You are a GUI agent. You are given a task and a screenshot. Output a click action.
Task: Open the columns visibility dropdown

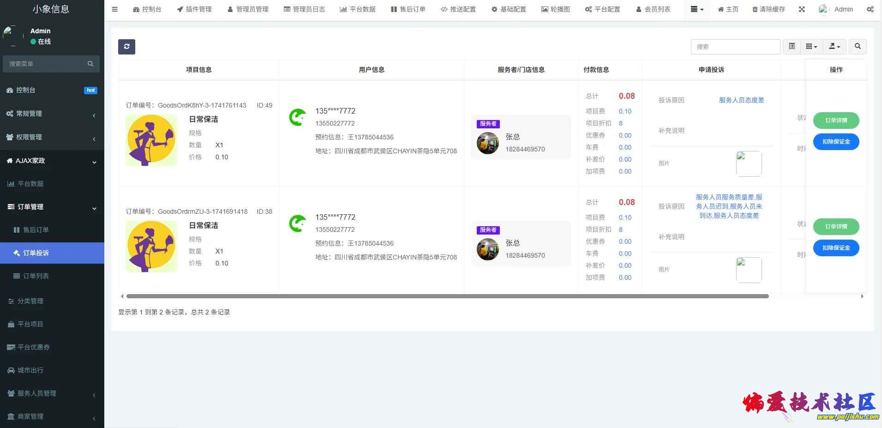pyautogui.click(x=811, y=47)
